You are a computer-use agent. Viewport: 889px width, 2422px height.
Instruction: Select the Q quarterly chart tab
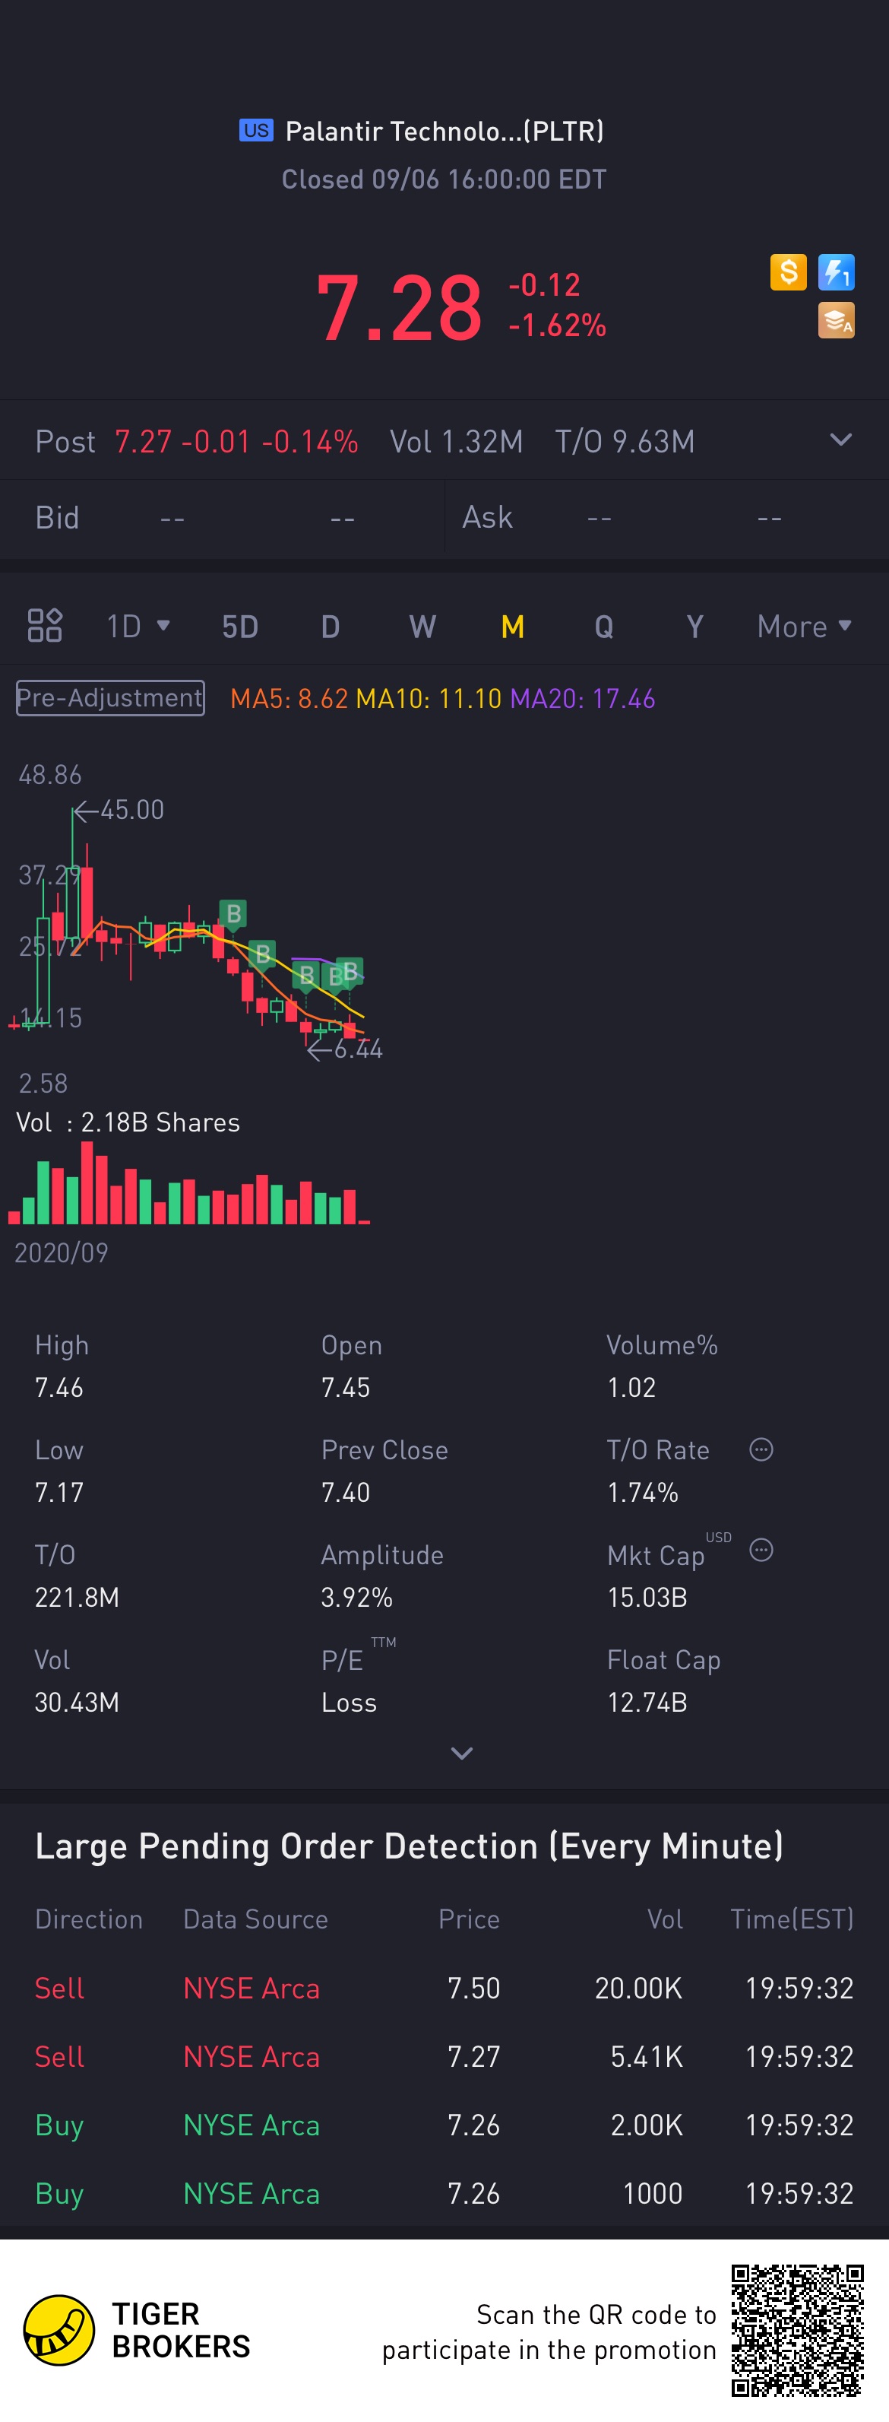tap(603, 626)
